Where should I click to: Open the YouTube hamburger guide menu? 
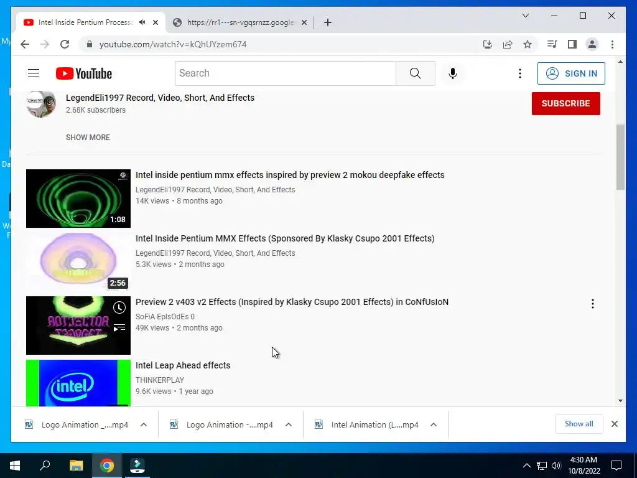(x=34, y=73)
